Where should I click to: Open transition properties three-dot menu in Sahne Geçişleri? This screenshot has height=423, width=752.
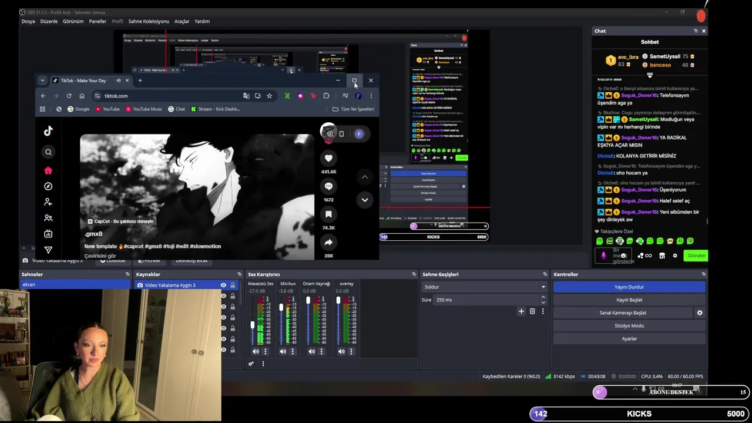543,311
